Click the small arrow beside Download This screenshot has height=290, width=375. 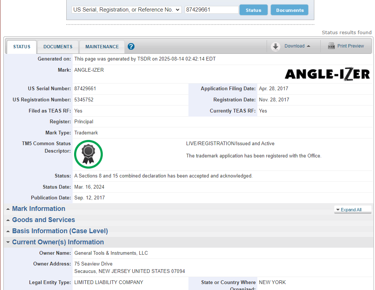[x=308, y=46]
